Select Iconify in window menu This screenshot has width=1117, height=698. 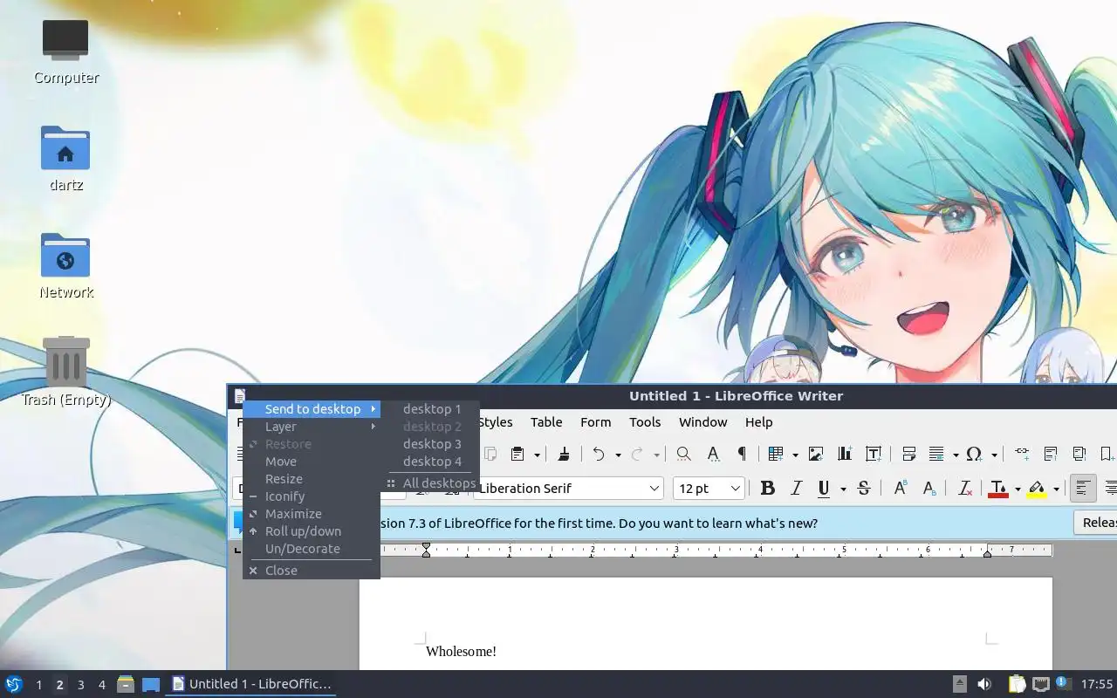pyautogui.click(x=312, y=496)
